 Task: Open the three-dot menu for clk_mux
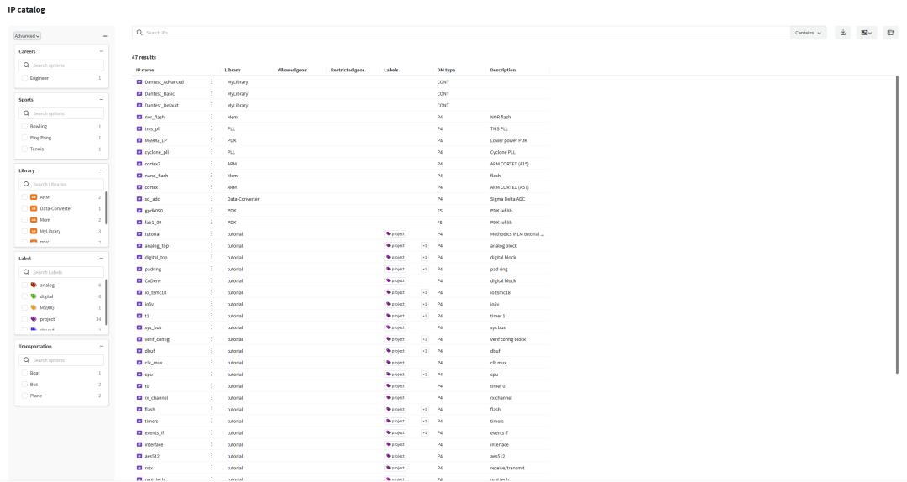click(x=212, y=363)
